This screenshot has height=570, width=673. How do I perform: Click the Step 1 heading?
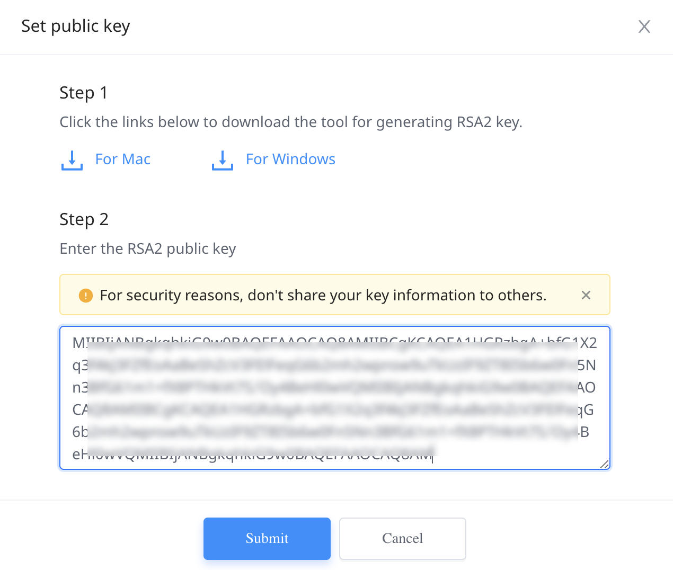84,93
